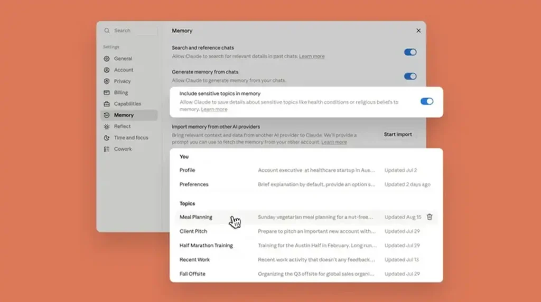Open the Half Marathon Training topic

pyautogui.click(x=306, y=246)
